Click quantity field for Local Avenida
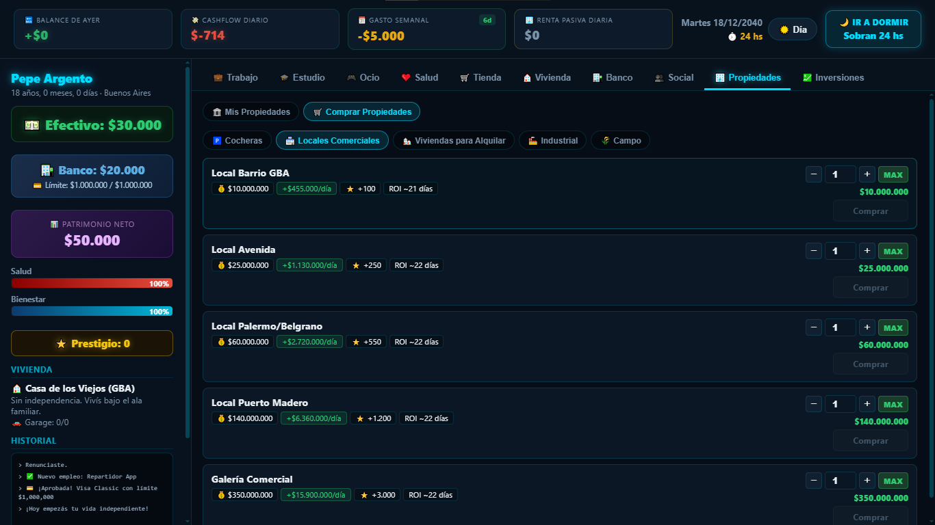Viewport: 935px width, 525px height. coord(840,251)
